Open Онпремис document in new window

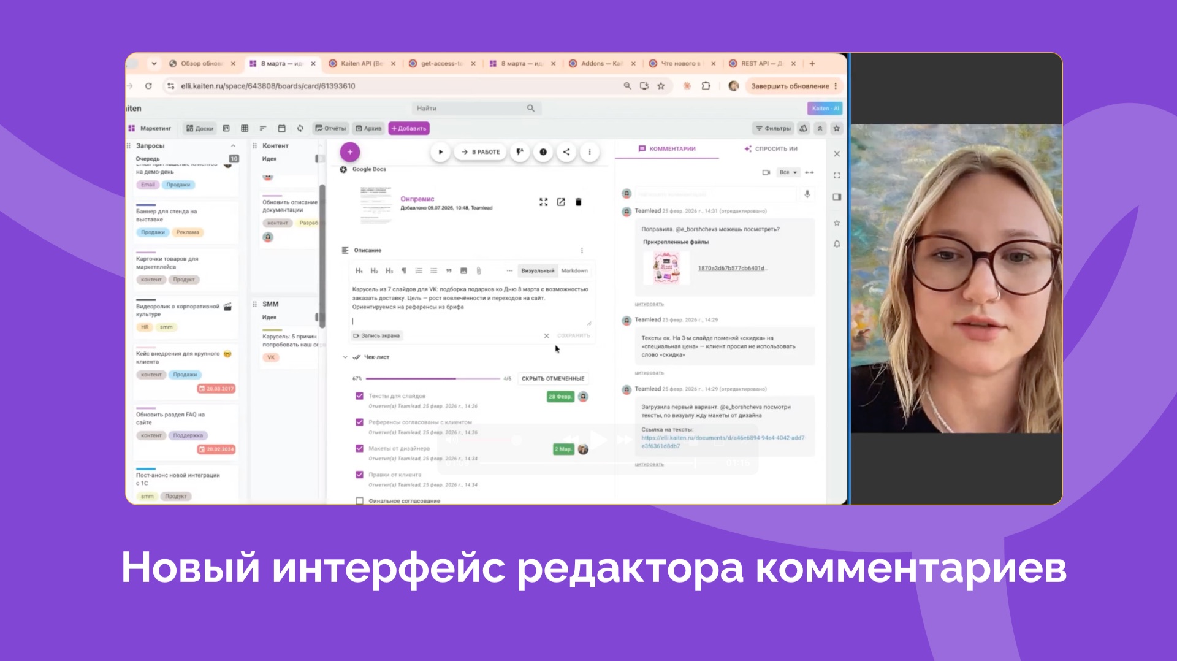point(561,202)
